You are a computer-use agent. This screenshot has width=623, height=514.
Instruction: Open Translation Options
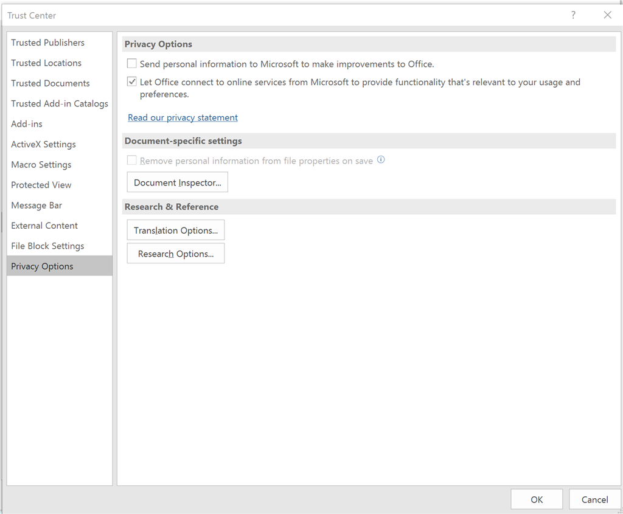point(176,230)
